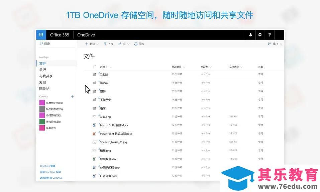Select 与我共享 in the left navigation
Viewport: 320px width, 192px height.
pos(46,76)
